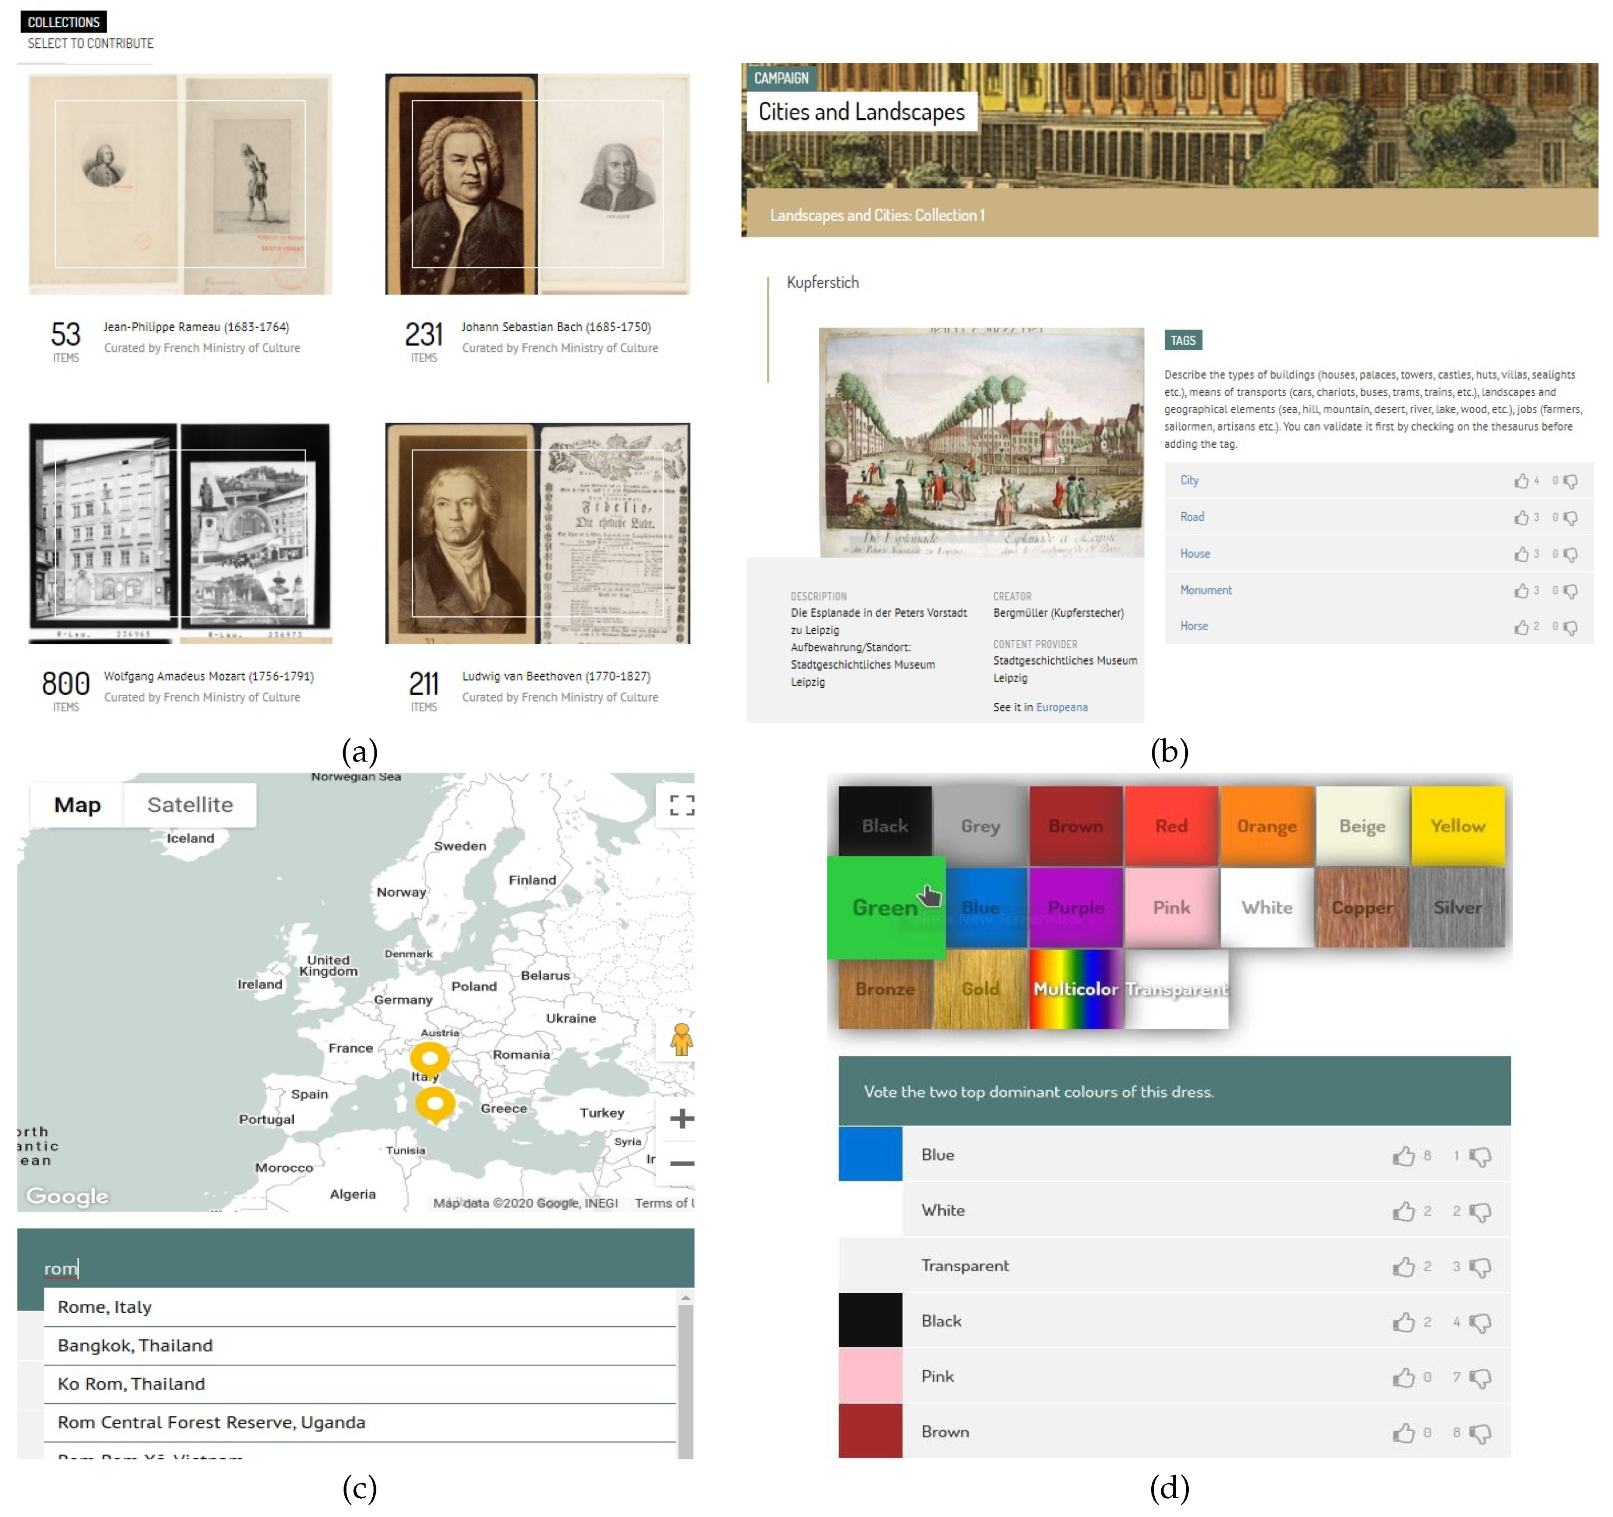The height and width of the screenshot is (1517, 1613).
Task: Click thumbs-up for Blue colour vote
Action: click(x=1403, y=1156)
